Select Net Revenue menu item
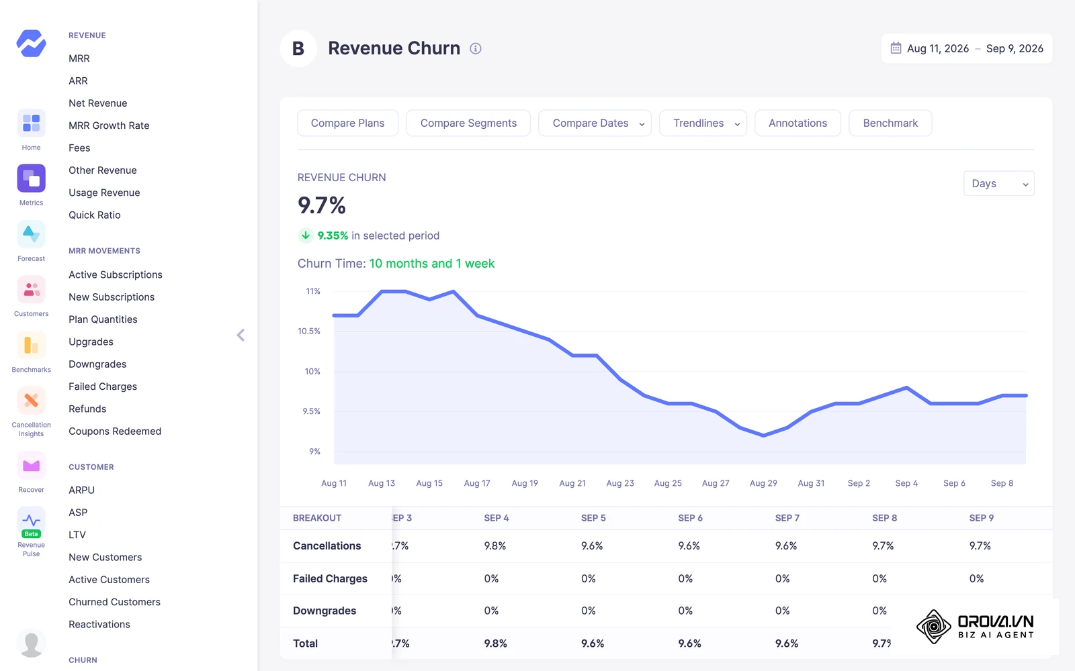This screenshot has width=1075, height=671. (98, 103)
